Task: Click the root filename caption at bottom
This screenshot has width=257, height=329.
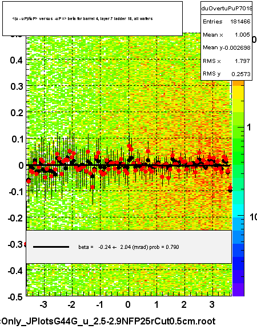Action: click(x=108, y=321)
